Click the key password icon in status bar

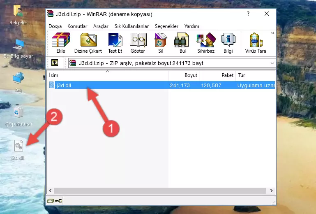(x=58, y=200)
